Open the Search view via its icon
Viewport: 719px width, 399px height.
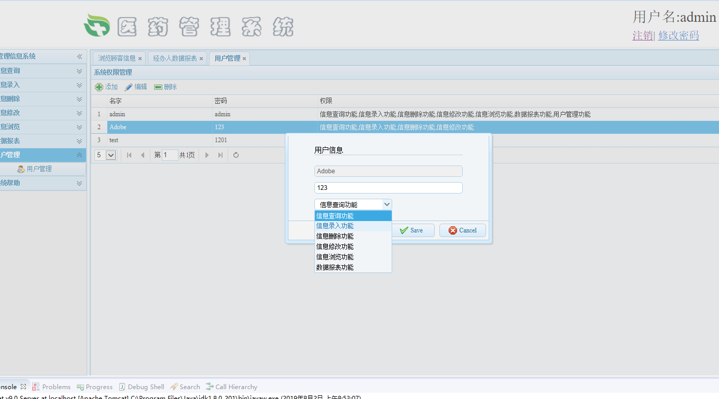172,387
